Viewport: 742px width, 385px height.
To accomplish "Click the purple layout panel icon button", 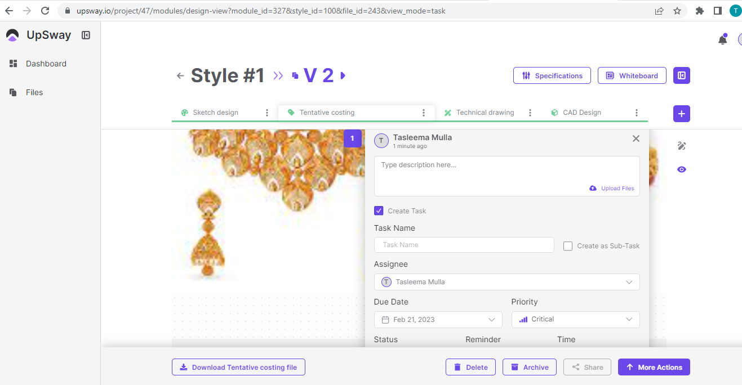I will (x=681, y=75).
